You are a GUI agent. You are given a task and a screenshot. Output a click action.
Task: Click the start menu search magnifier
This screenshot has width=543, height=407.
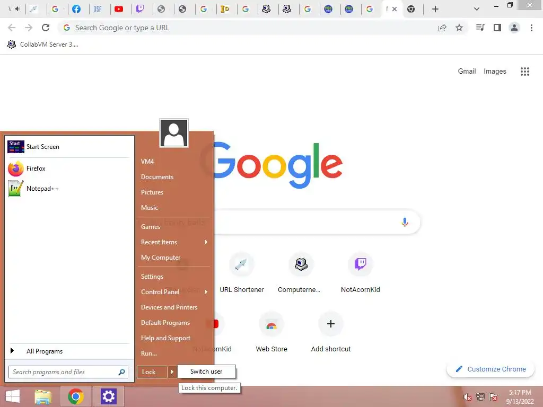click(121, 372)
